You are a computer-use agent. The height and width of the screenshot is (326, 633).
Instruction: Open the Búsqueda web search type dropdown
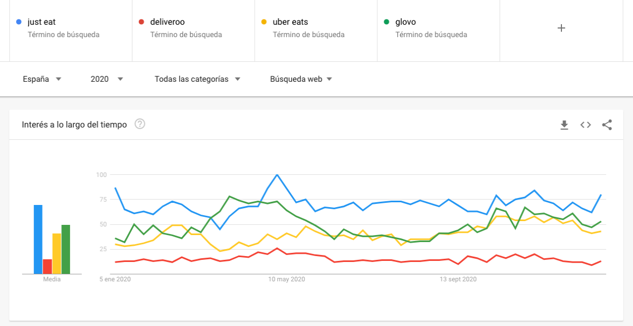point(301,79)
